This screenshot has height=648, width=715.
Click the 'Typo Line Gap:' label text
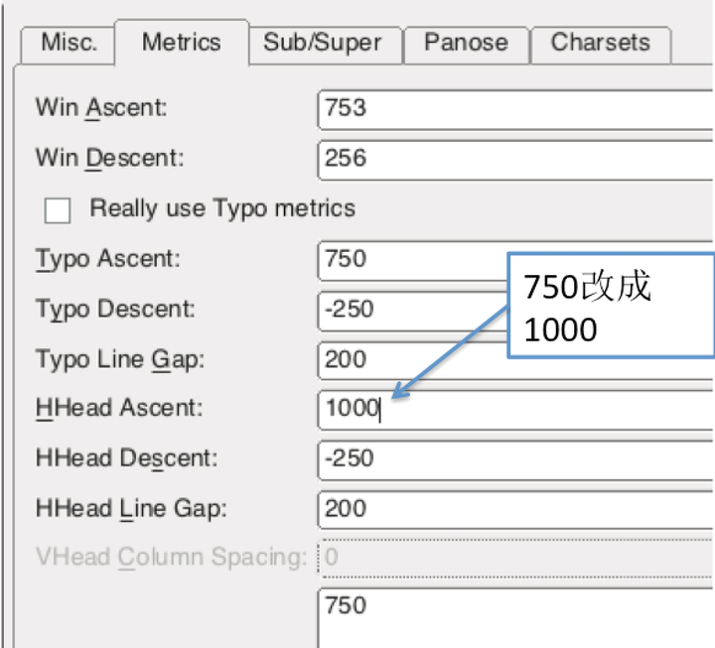pyautogui.click(x=119, y=359)
